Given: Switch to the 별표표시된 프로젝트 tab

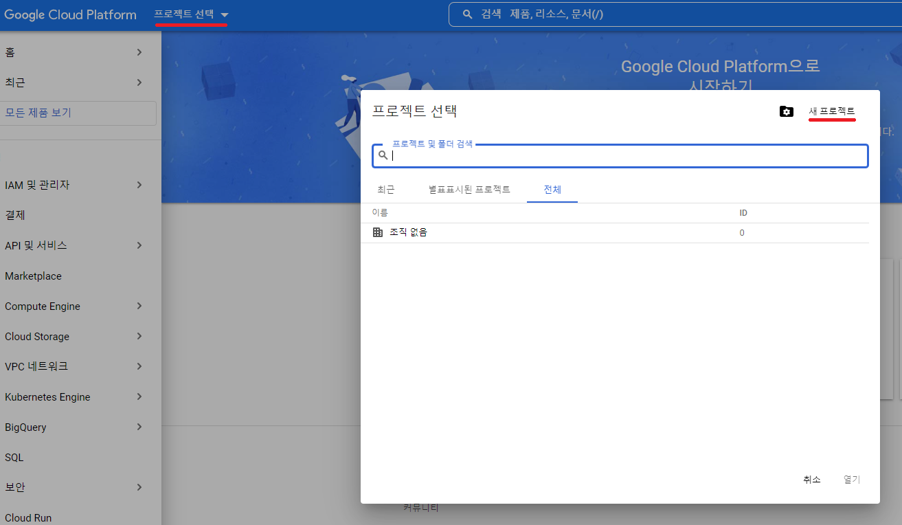Looking at the screenshot, I should click(x=469, y=190).
